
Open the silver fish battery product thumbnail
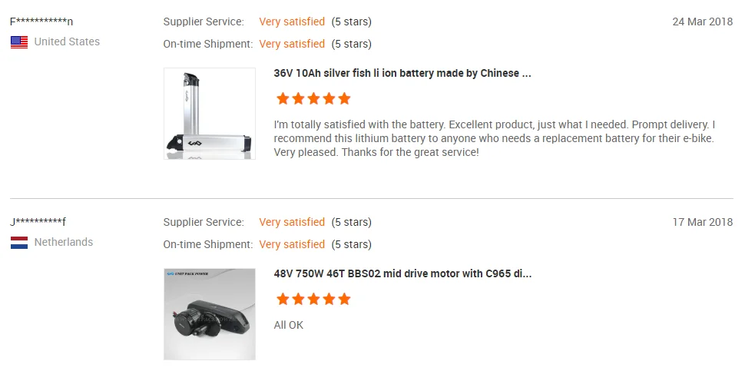coord(209,114)
